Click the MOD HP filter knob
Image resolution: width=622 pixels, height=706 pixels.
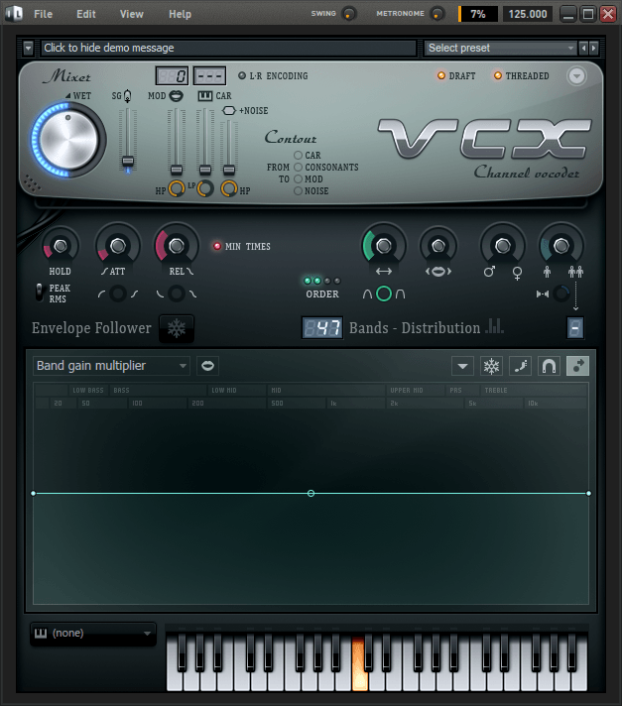point(177,188)
